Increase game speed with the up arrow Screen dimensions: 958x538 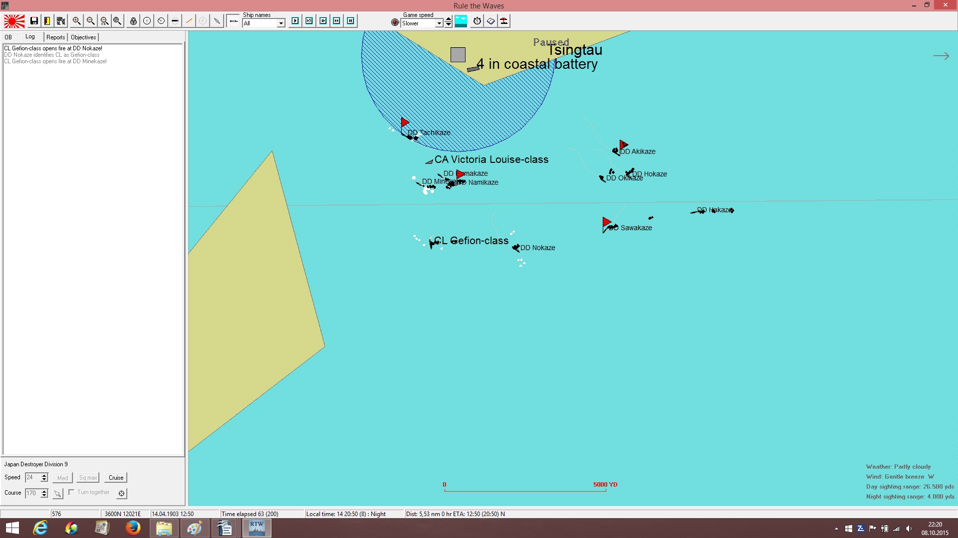(449, 19)
